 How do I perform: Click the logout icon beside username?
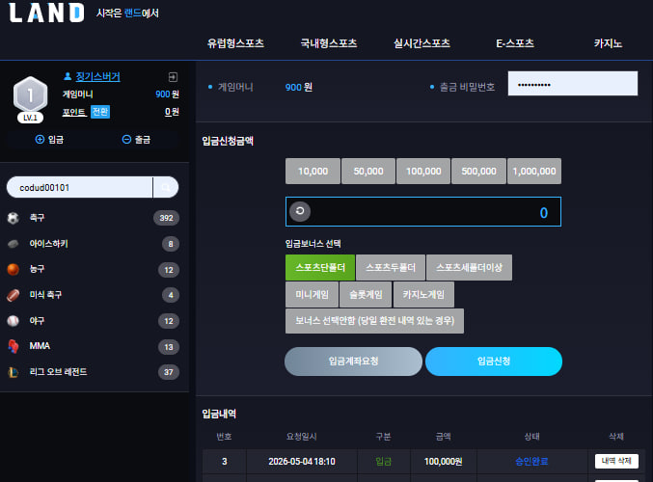tap(173, 77)
